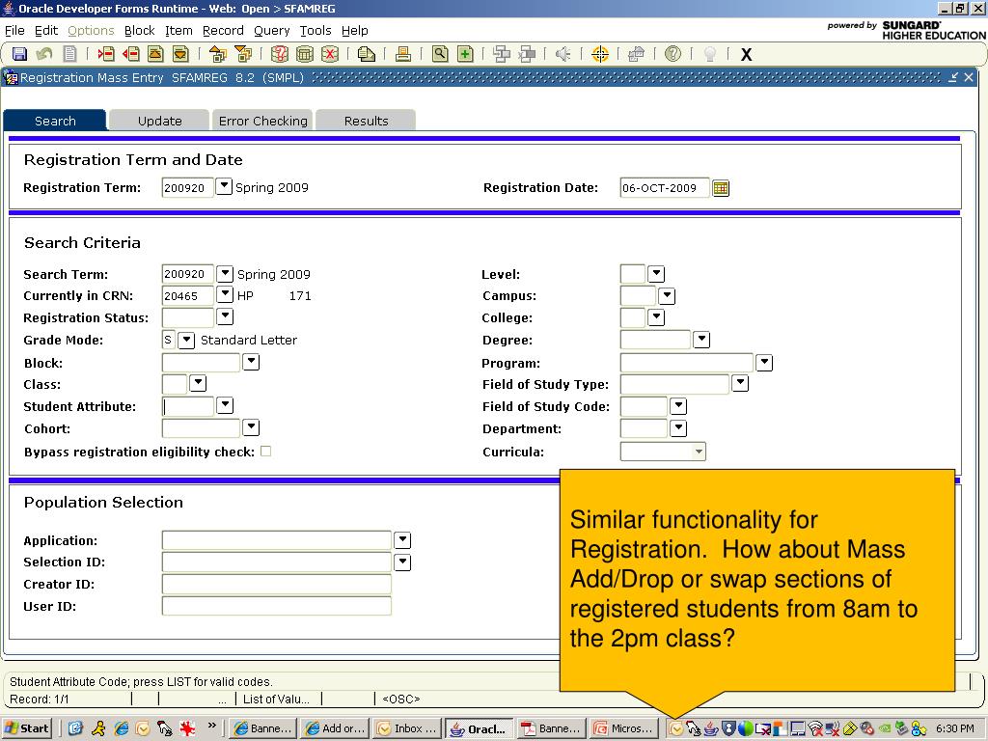Viewport: 988px width, 741px height.
Task: Click the Registration Date input field
Action: coord(665,188)
